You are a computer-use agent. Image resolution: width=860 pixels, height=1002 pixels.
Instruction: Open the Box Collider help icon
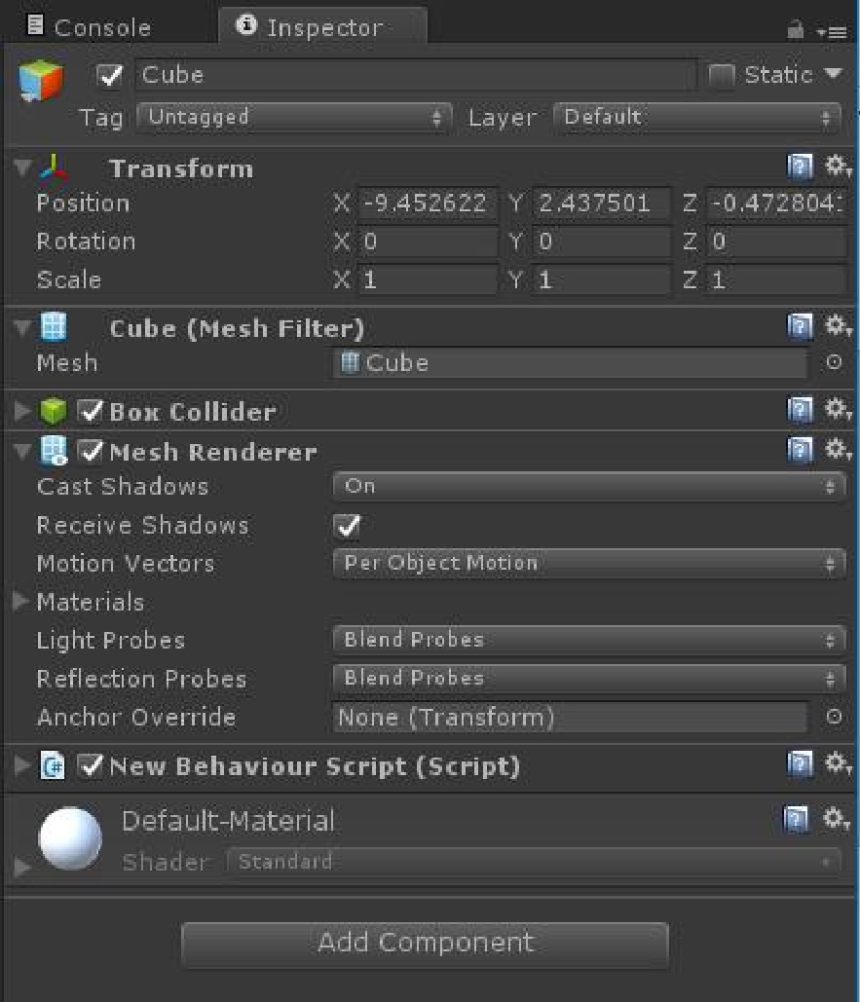tap(798, 411)
